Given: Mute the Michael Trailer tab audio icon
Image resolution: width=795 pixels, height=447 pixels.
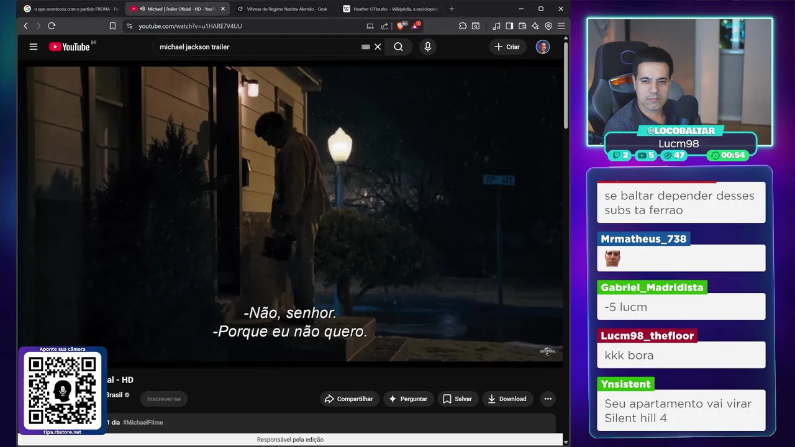Looking at the screenshot, I should tap(143, 9).
